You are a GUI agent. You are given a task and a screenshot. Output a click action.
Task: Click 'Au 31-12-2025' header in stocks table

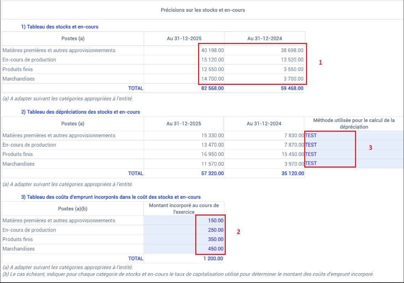(184, 38)
